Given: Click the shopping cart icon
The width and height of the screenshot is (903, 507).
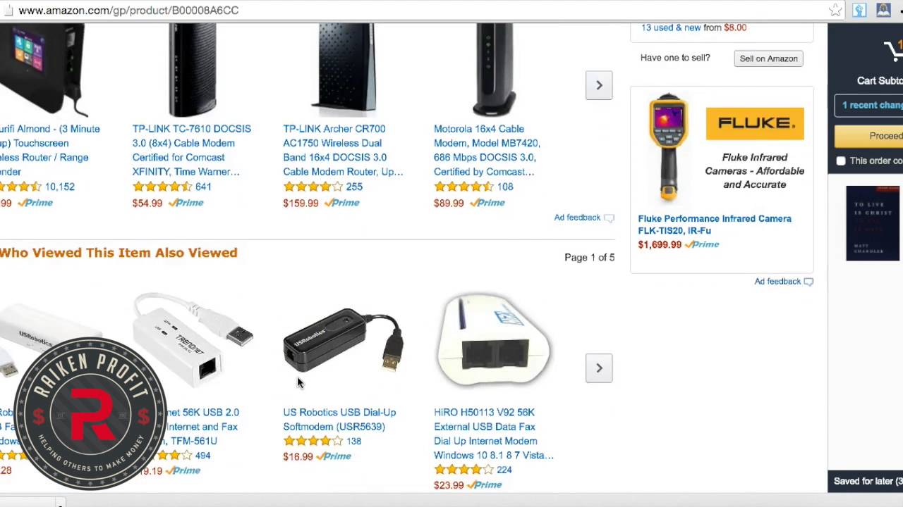Looking at the screenshot, I should pyautogui.click(x=894, y=51).
